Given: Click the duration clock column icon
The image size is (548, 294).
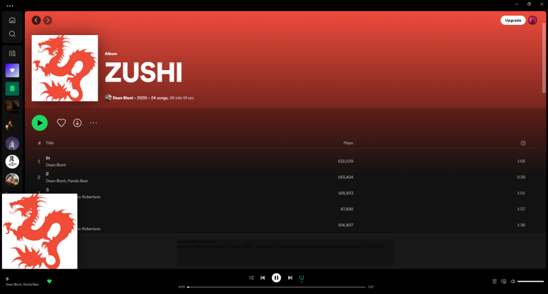Looking at the screenshot, I should 523,143.
